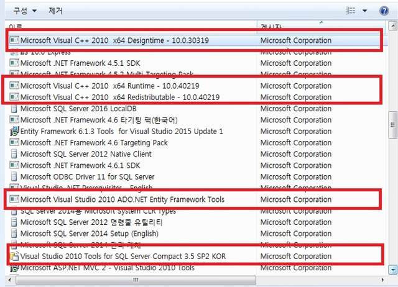The width and height of the screenshot is (398, 287).
Task: Click the vertical scrollbar thumb
Action: point(392,125)
